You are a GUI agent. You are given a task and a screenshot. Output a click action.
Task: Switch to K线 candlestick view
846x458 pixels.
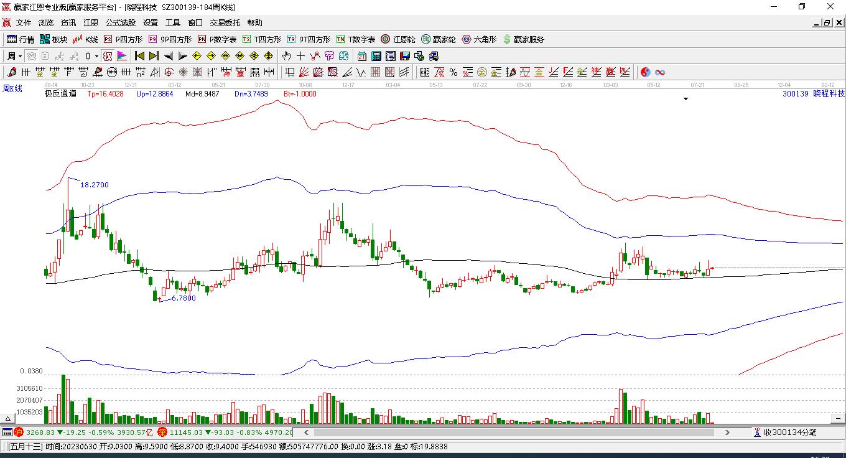coord(85,39)
